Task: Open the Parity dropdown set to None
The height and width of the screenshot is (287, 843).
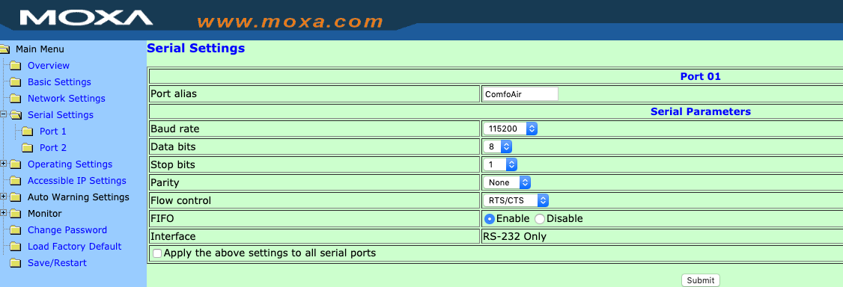Action: pos(506,182)
